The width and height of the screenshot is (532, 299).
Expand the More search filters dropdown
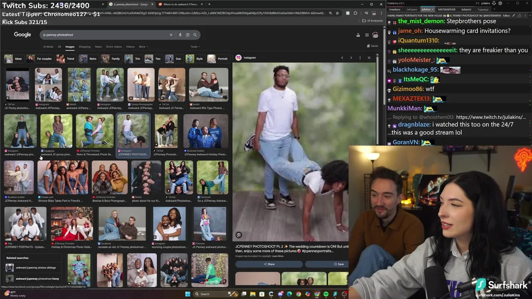(143, 47)
